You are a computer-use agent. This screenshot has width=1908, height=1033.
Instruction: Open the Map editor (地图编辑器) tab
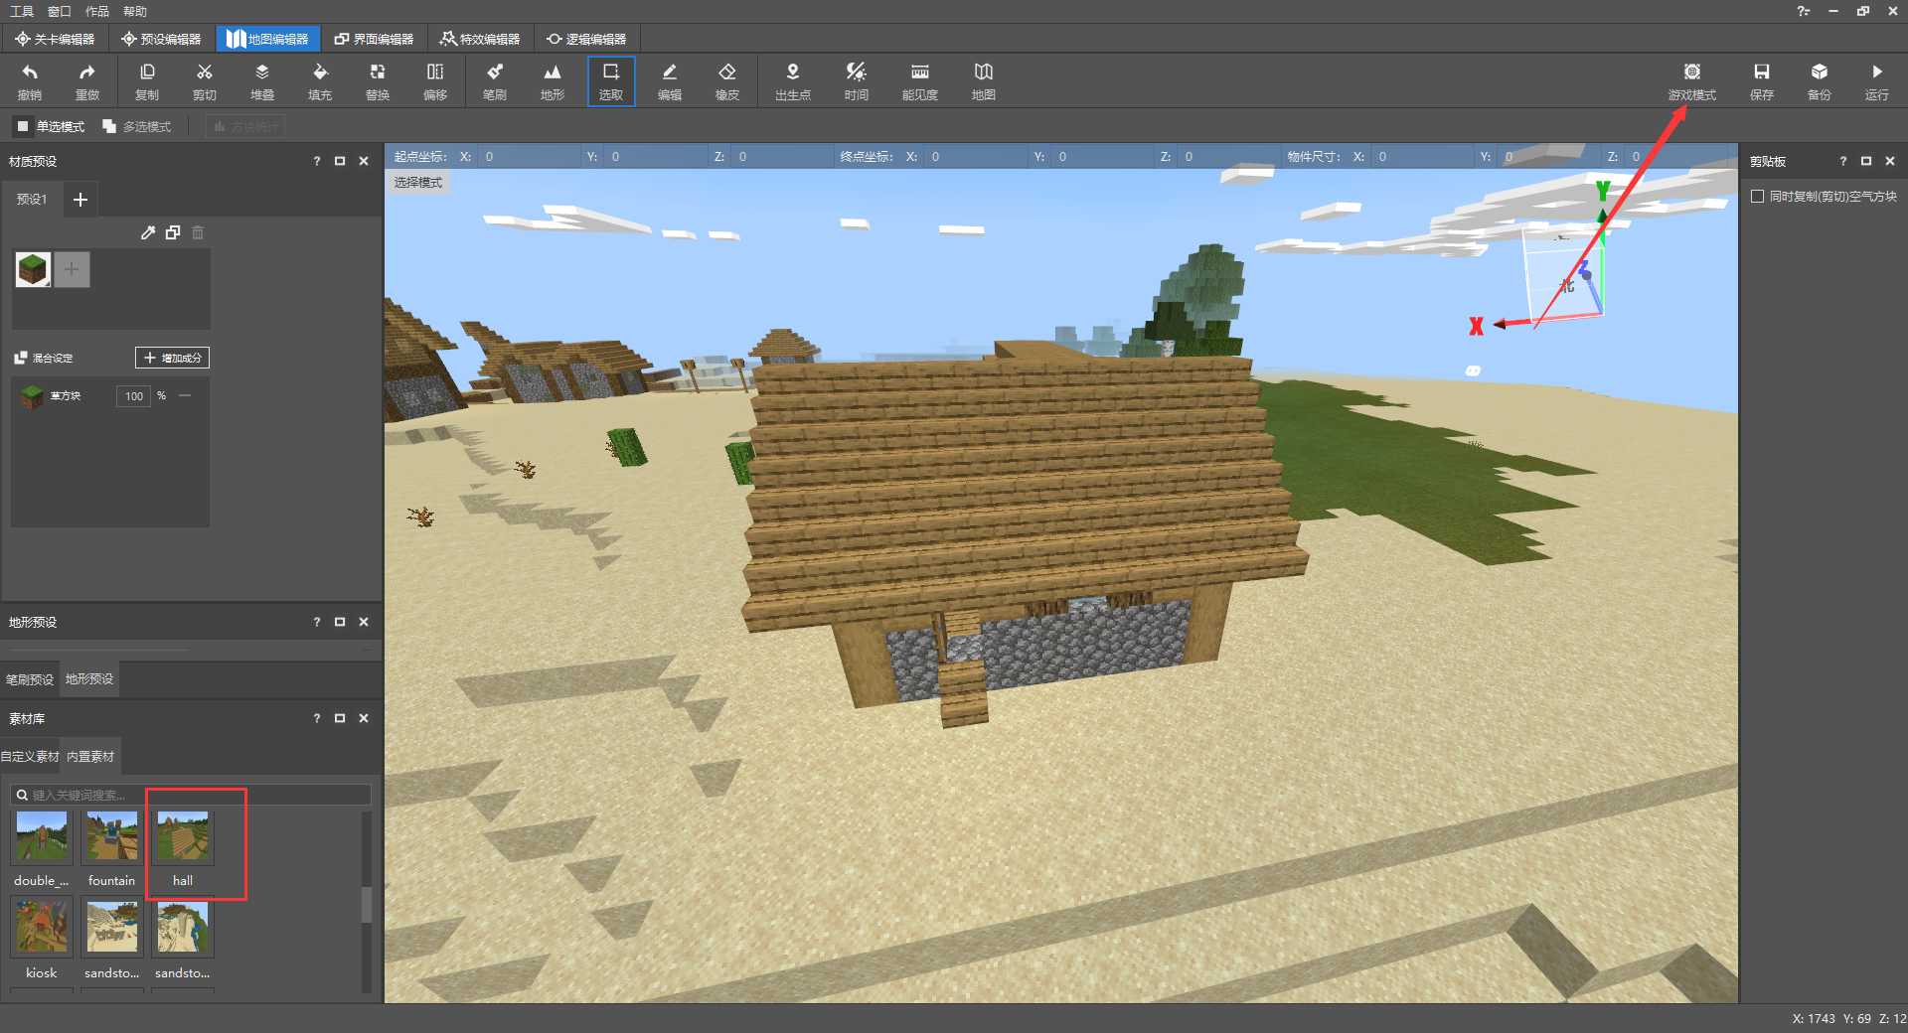click(268, 39)
